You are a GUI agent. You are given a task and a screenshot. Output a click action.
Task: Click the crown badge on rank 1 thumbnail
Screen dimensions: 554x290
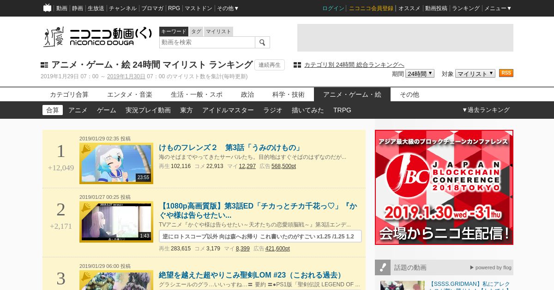[86, 149]
